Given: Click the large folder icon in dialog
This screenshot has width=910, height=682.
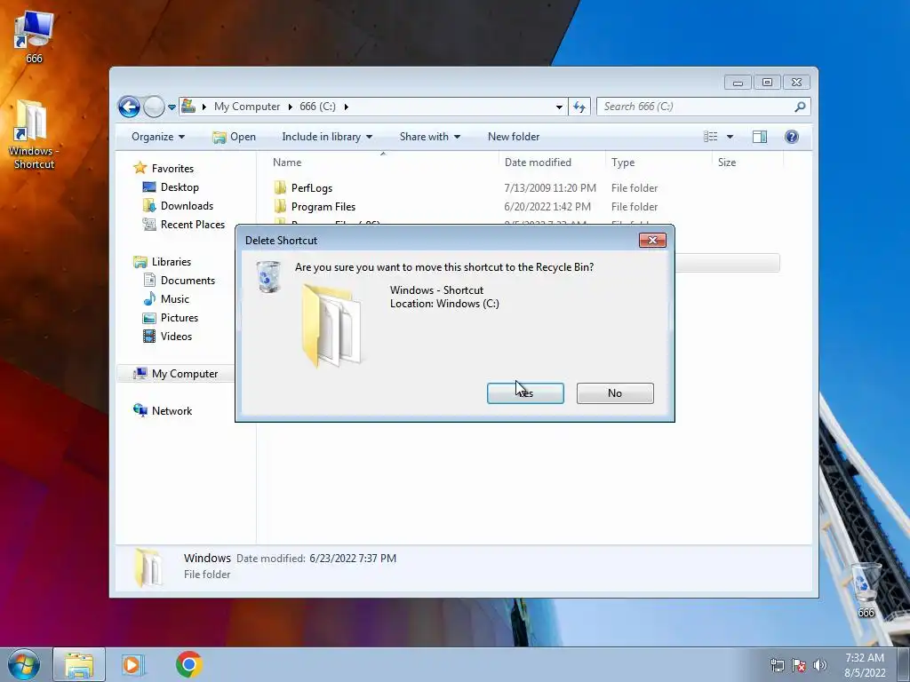Looking at the screenshot, I should point(331,325).
